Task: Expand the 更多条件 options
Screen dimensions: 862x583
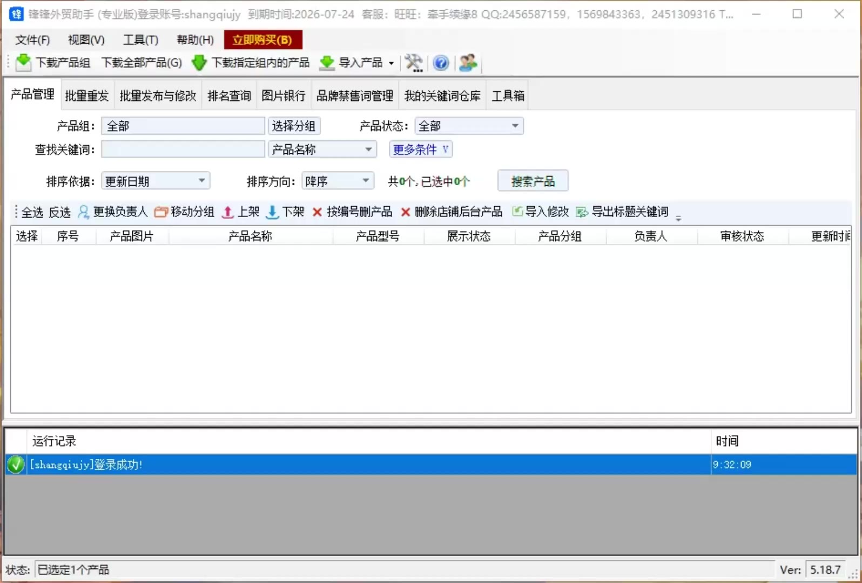Action: pos(420,149)
